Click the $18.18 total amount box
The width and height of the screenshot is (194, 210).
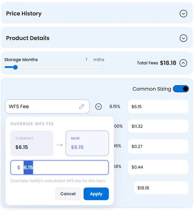161,188
